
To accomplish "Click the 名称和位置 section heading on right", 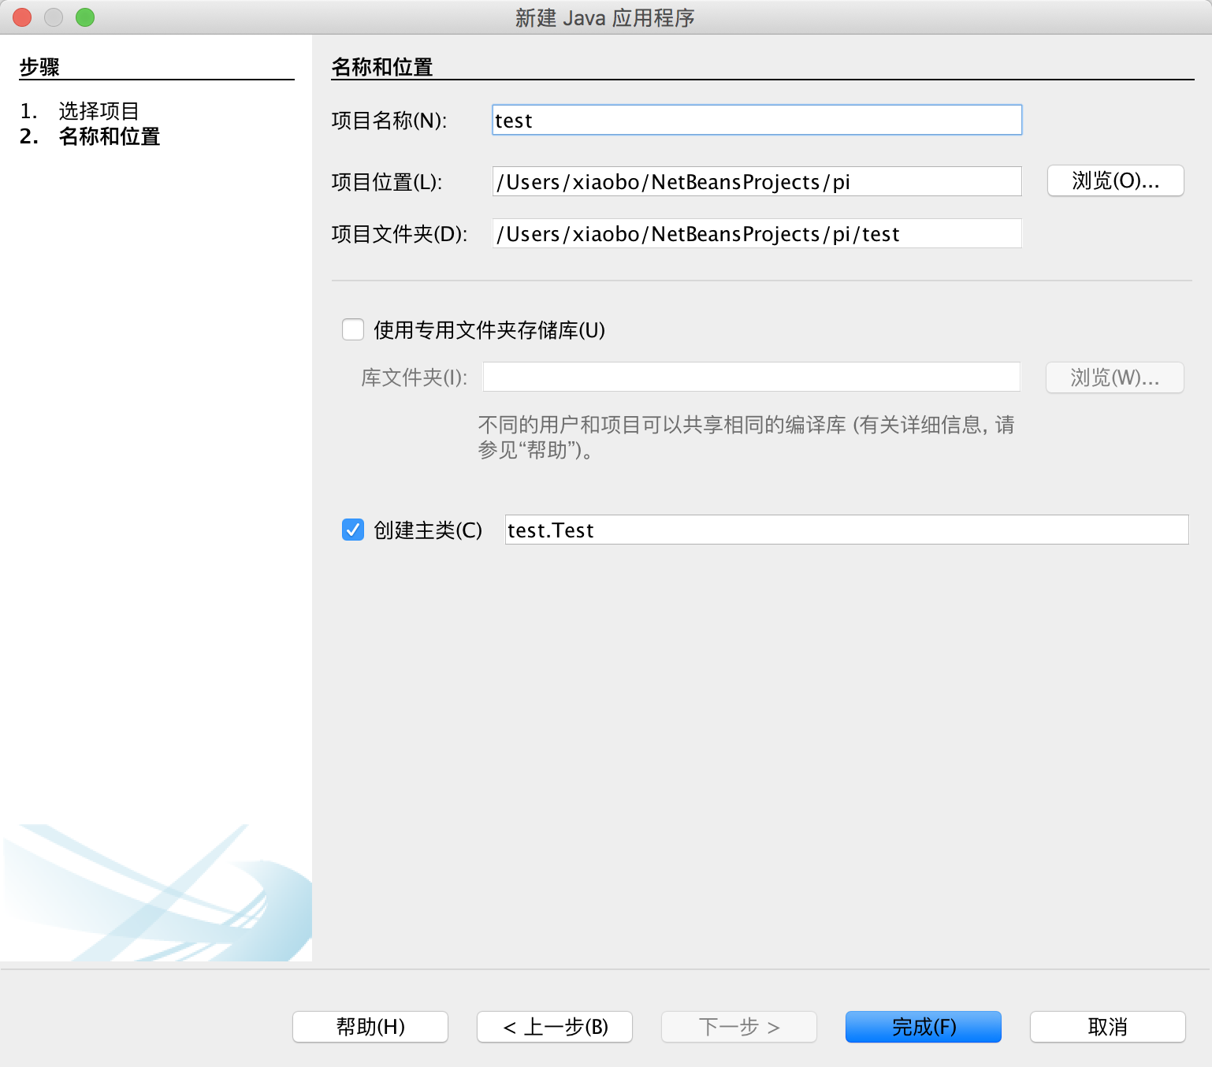I will (382, 67).
